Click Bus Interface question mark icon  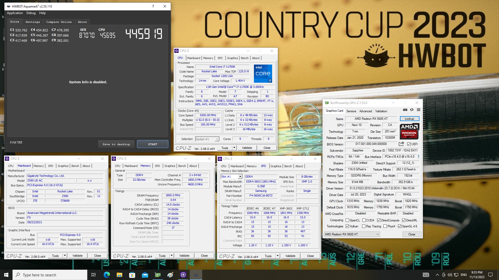click(418, 157)
